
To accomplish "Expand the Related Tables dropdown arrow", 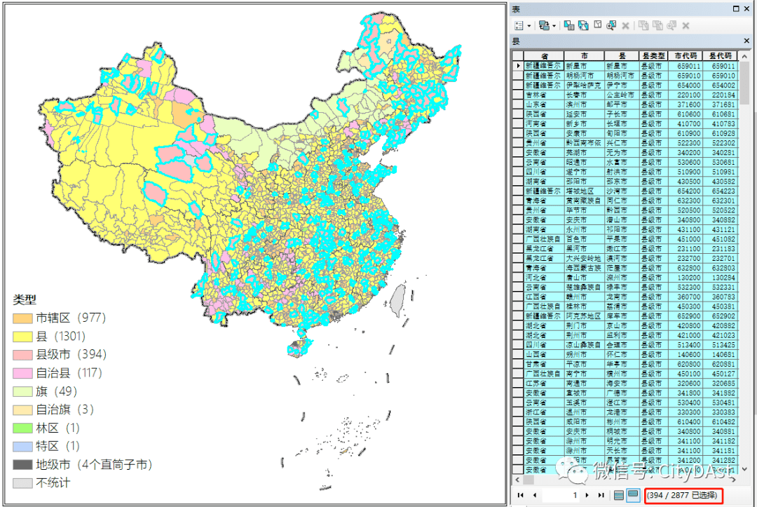I will point(554,26).
